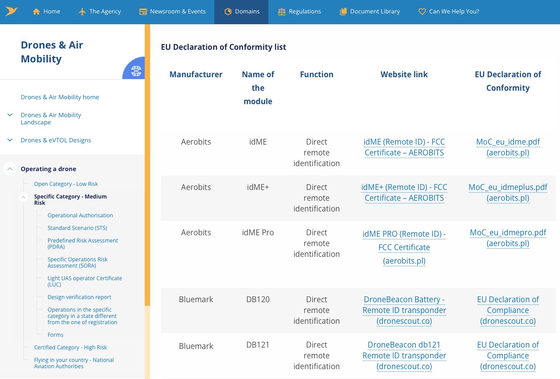Screen dimensions: 560x379
Task: Open the Drones & Air Mobility Landscape link
Action: tap(51, 119)
